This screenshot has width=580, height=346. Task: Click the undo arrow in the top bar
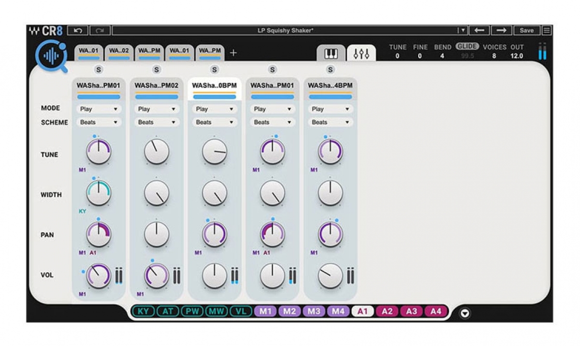tap(78, 30)
